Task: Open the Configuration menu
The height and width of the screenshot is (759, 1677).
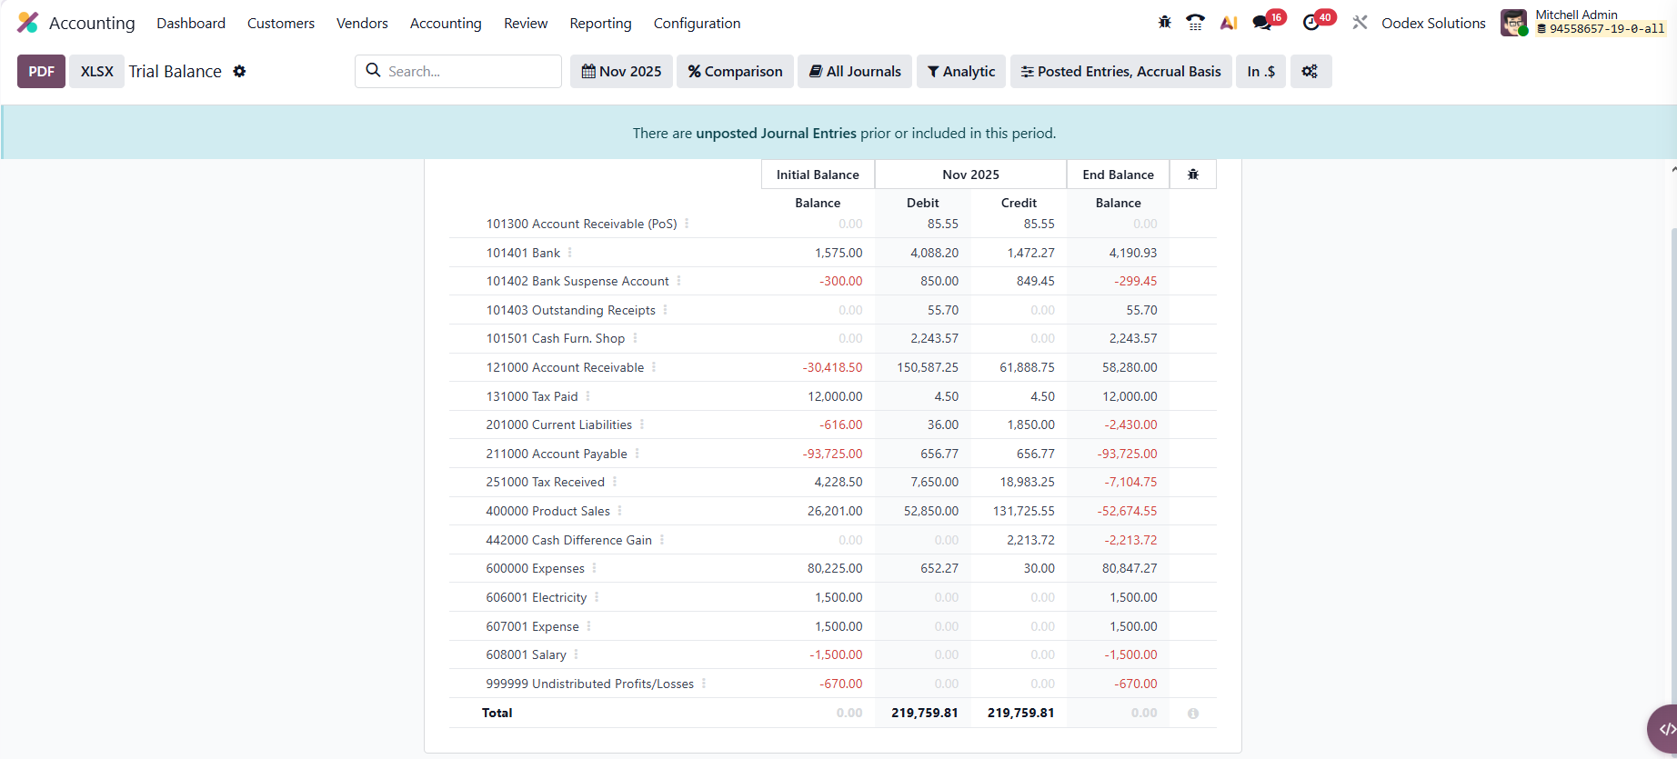Action: (x=697, y=23)
